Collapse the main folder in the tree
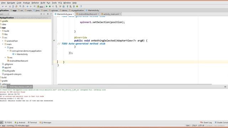The image size is (228, 128). [3, 44]
